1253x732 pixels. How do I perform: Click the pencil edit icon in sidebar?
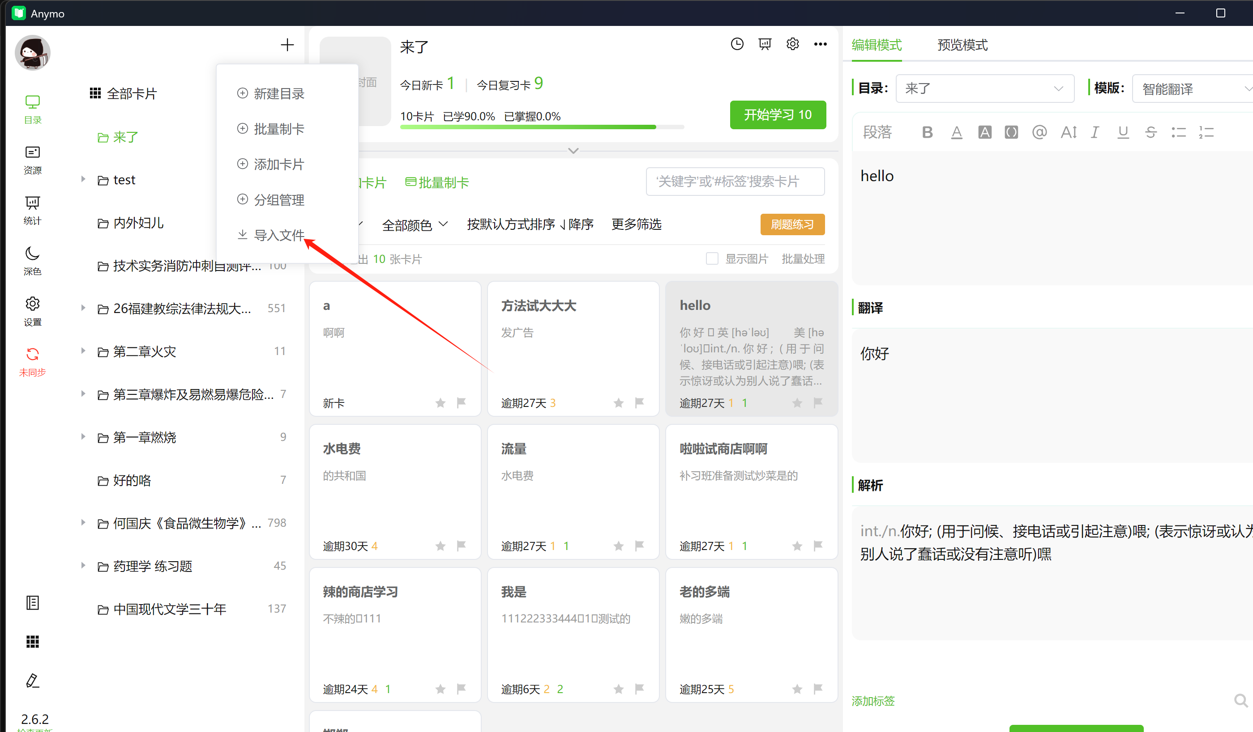click(32, 680)
